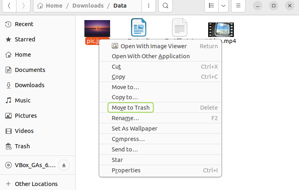
Task: Click Home in the path bar
Action: pos(54,6)
